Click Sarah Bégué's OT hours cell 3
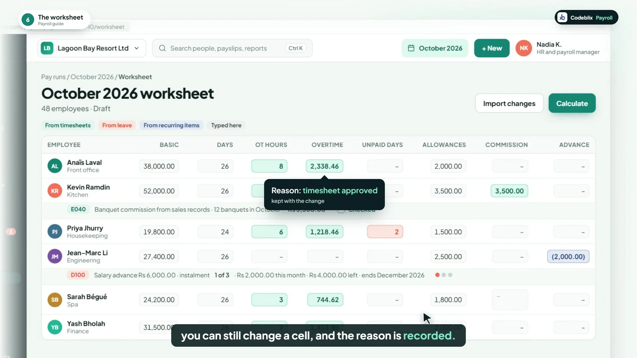 pyautogui.click(x=269, y=300)
